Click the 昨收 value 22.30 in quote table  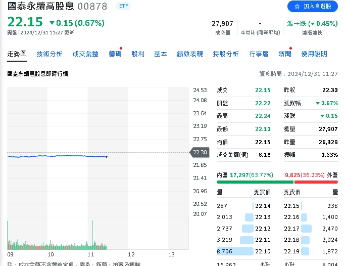pos(330,90)
